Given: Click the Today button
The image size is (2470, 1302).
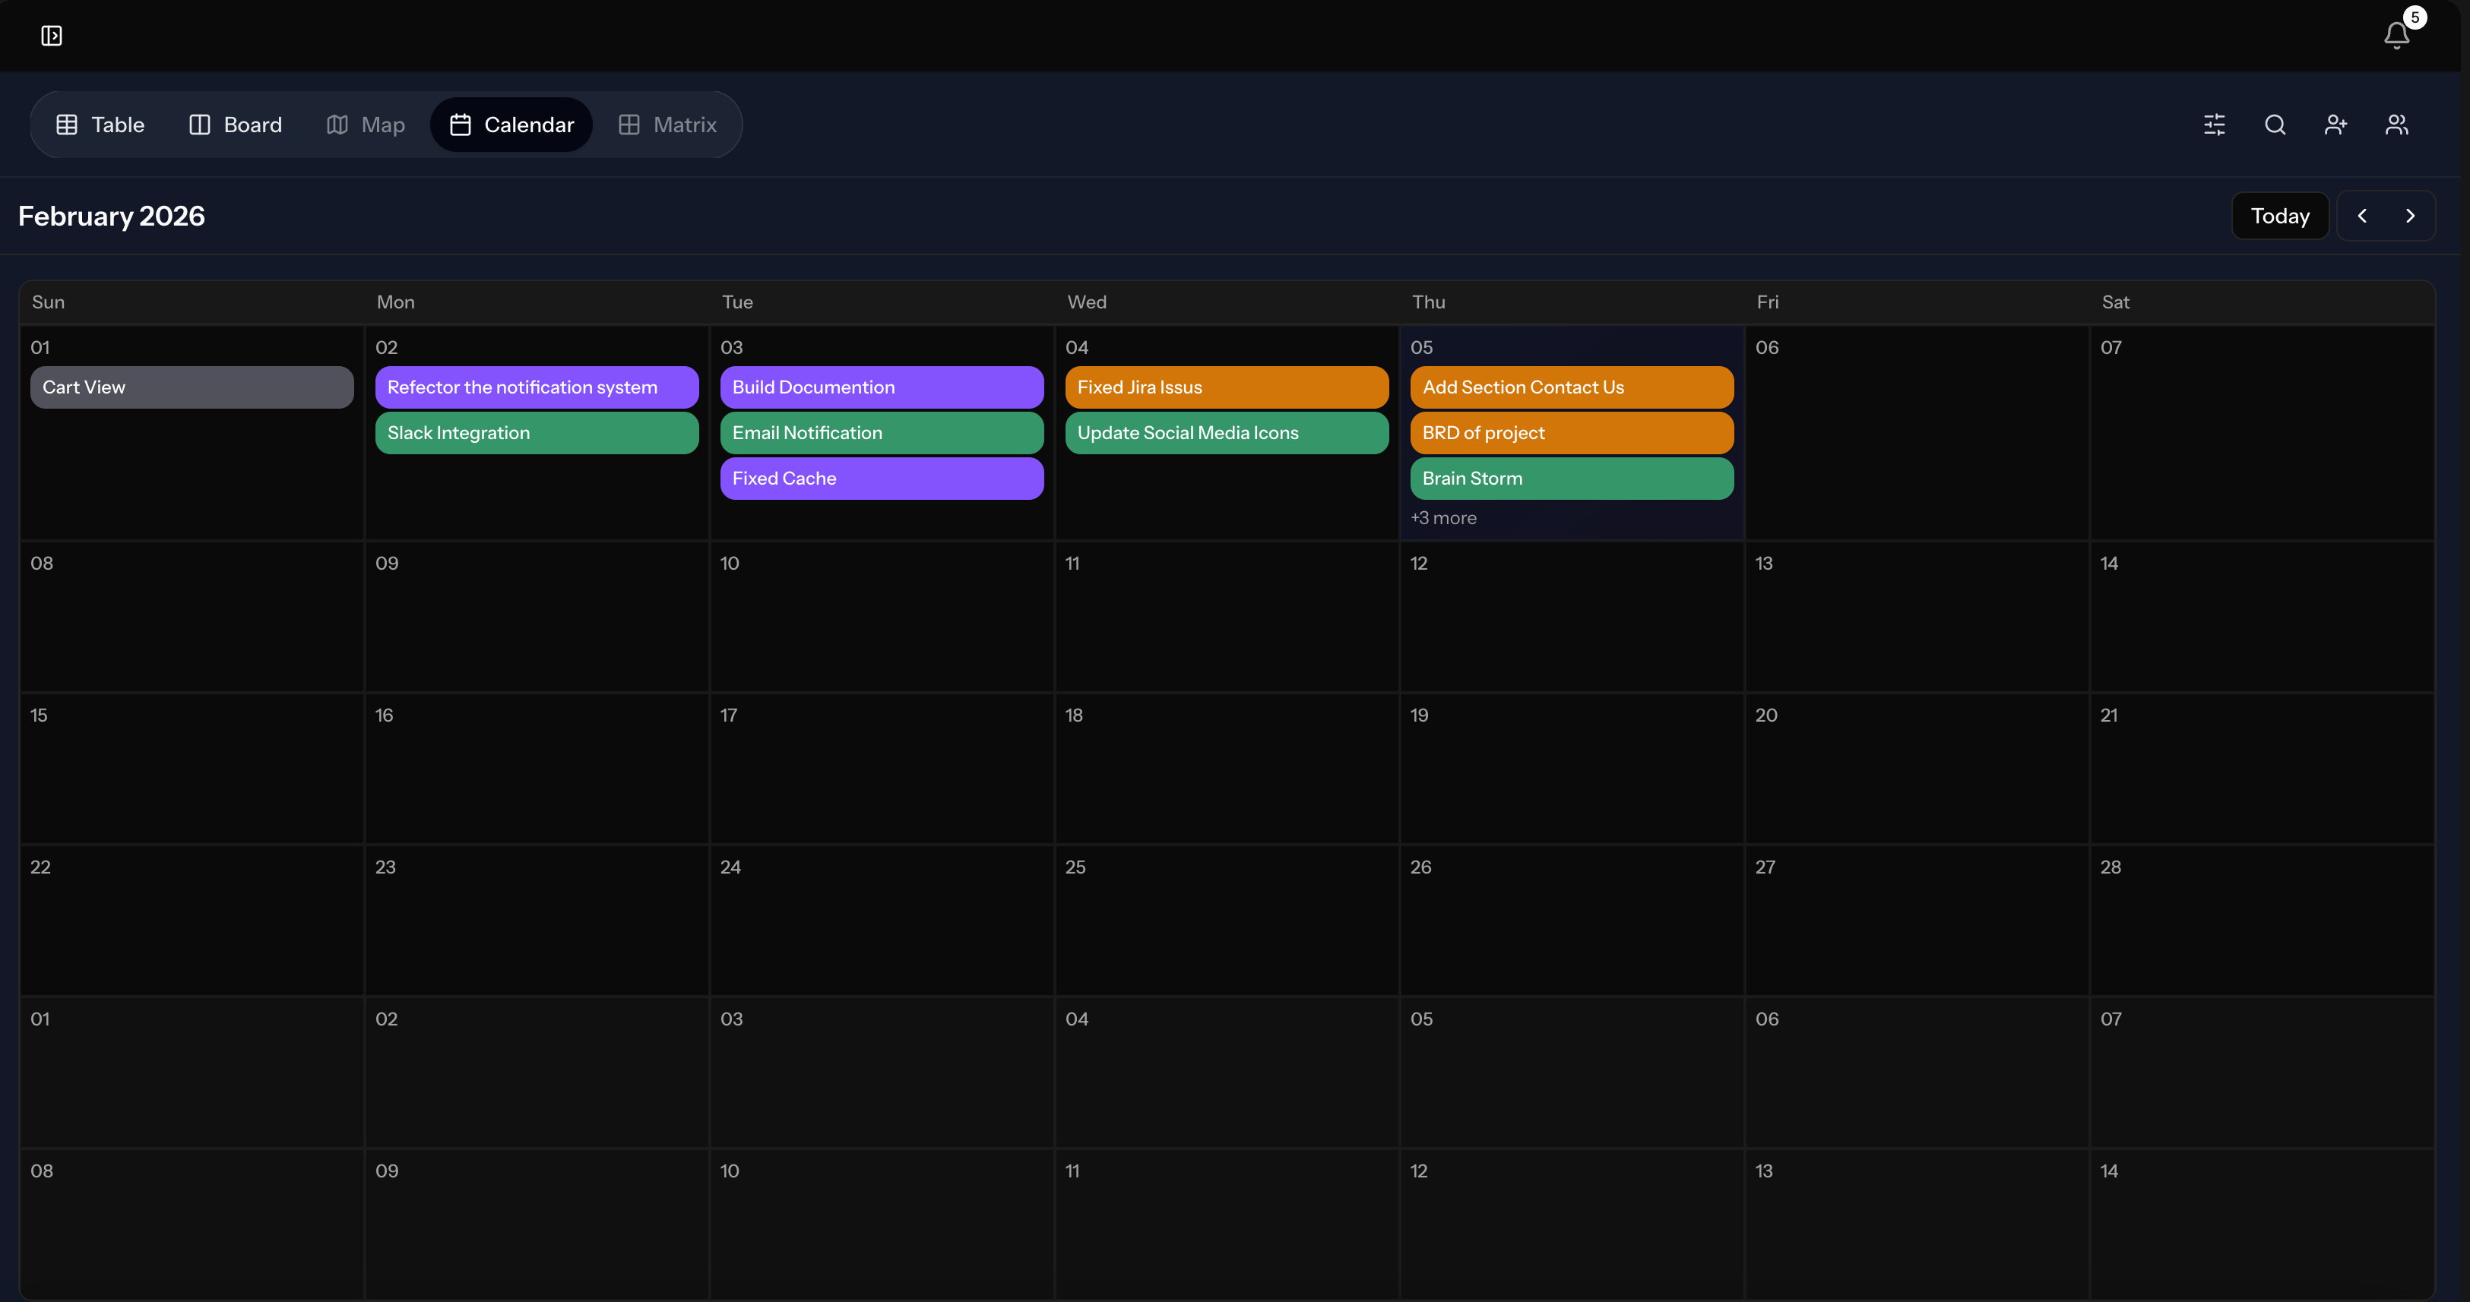Looking at the screenshot, I should (2279, 216).
